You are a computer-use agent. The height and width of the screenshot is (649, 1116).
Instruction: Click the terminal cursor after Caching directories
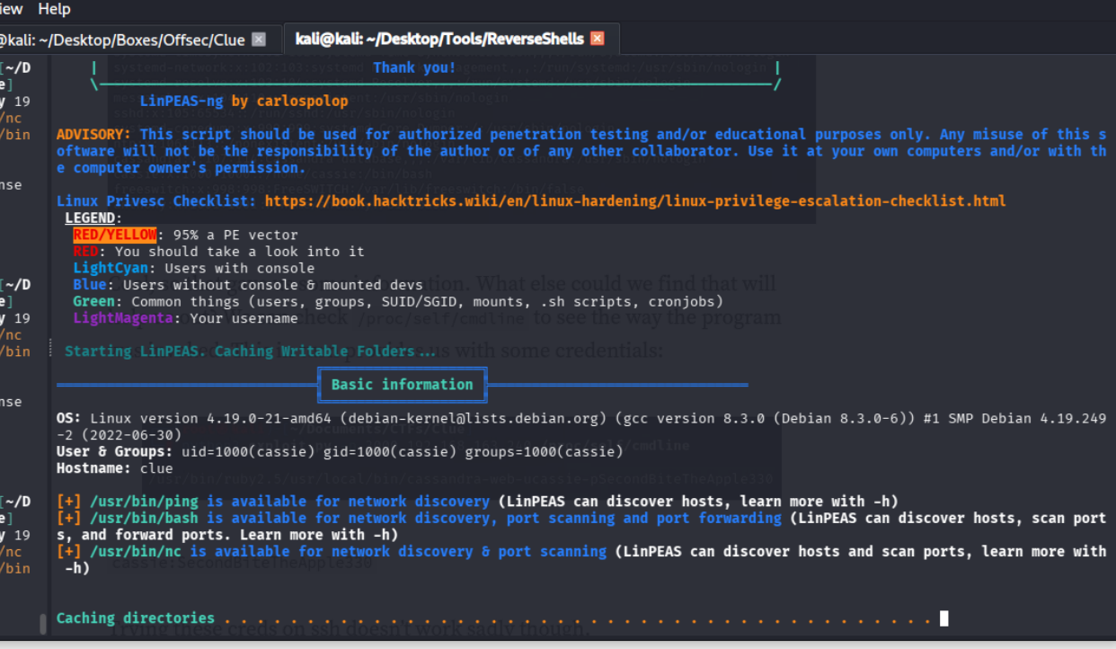coord(944,618)
